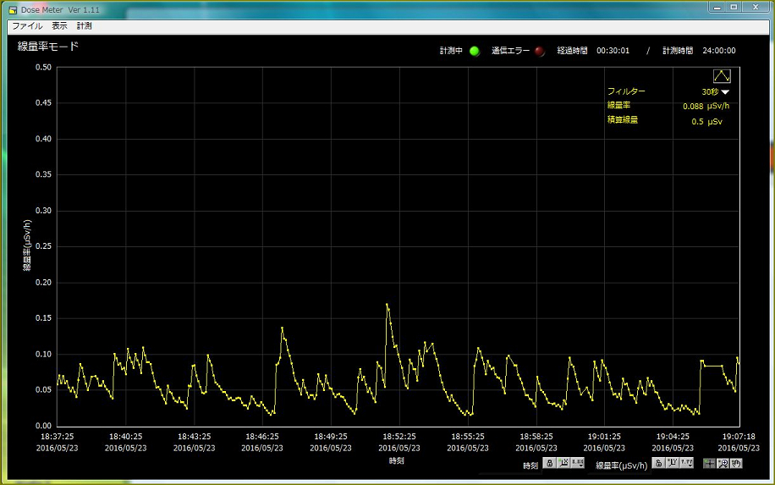Open the 表示 menu
The height and width of the screenshot is (485, 775).
59,26
